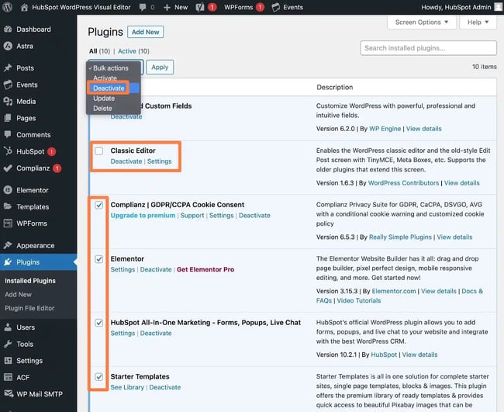Click the Apply button
The width and height of the screenshot is (504, 412).
coord(160,67)
